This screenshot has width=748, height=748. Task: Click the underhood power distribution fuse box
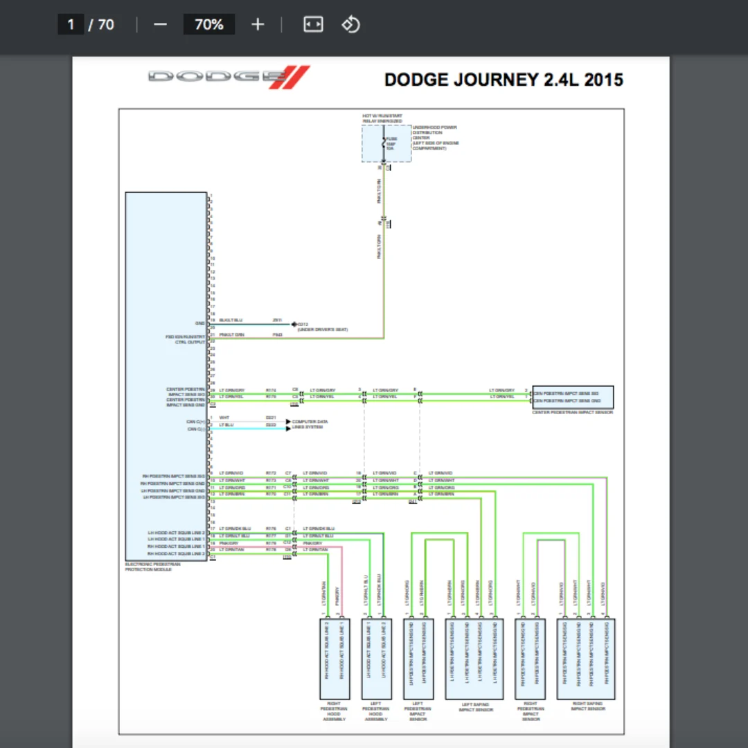coord(386,143)
